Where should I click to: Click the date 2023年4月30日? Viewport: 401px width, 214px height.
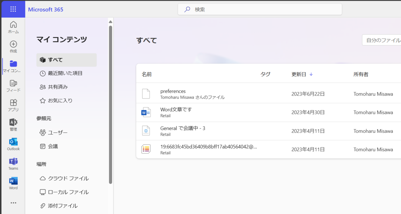308,112
